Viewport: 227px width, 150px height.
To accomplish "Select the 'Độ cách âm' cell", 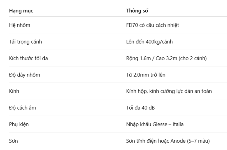I will [x=23, y=108].
